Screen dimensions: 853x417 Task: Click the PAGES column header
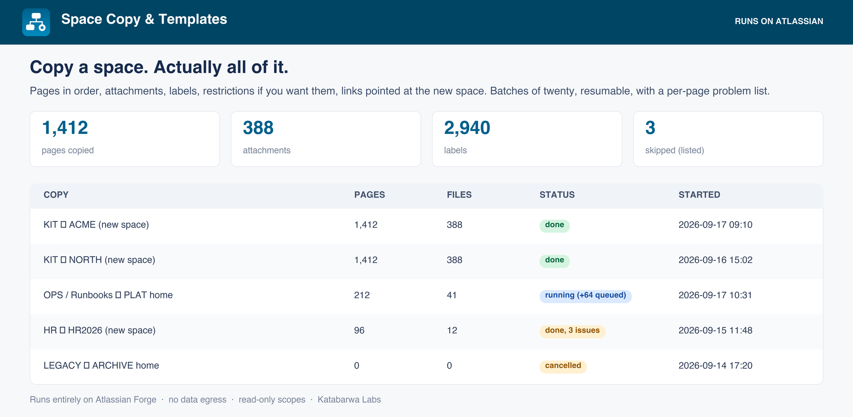click(369, 195)
